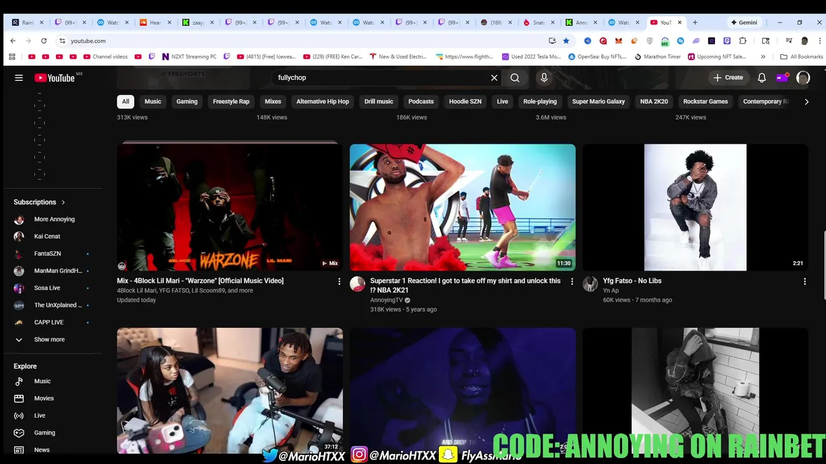
Task: Select the NBA 2K20 filter chip
Action: [x=654, y=101]
